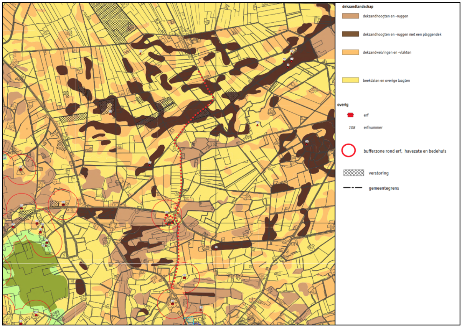Click the dash-dot gemeentegrens line symbol

click(353, 188)
